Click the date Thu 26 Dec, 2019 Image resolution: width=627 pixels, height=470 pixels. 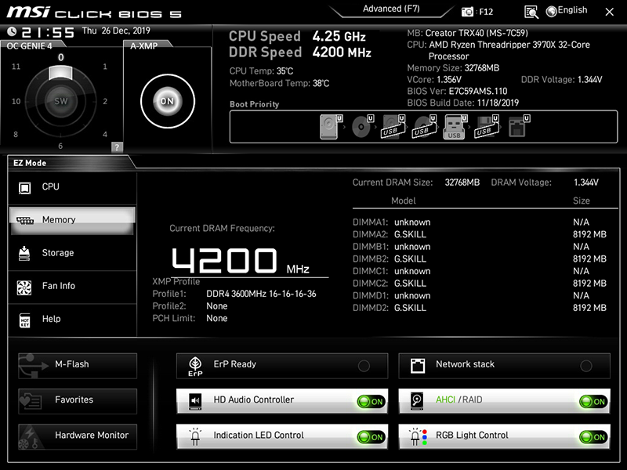[x=116, y=31]
